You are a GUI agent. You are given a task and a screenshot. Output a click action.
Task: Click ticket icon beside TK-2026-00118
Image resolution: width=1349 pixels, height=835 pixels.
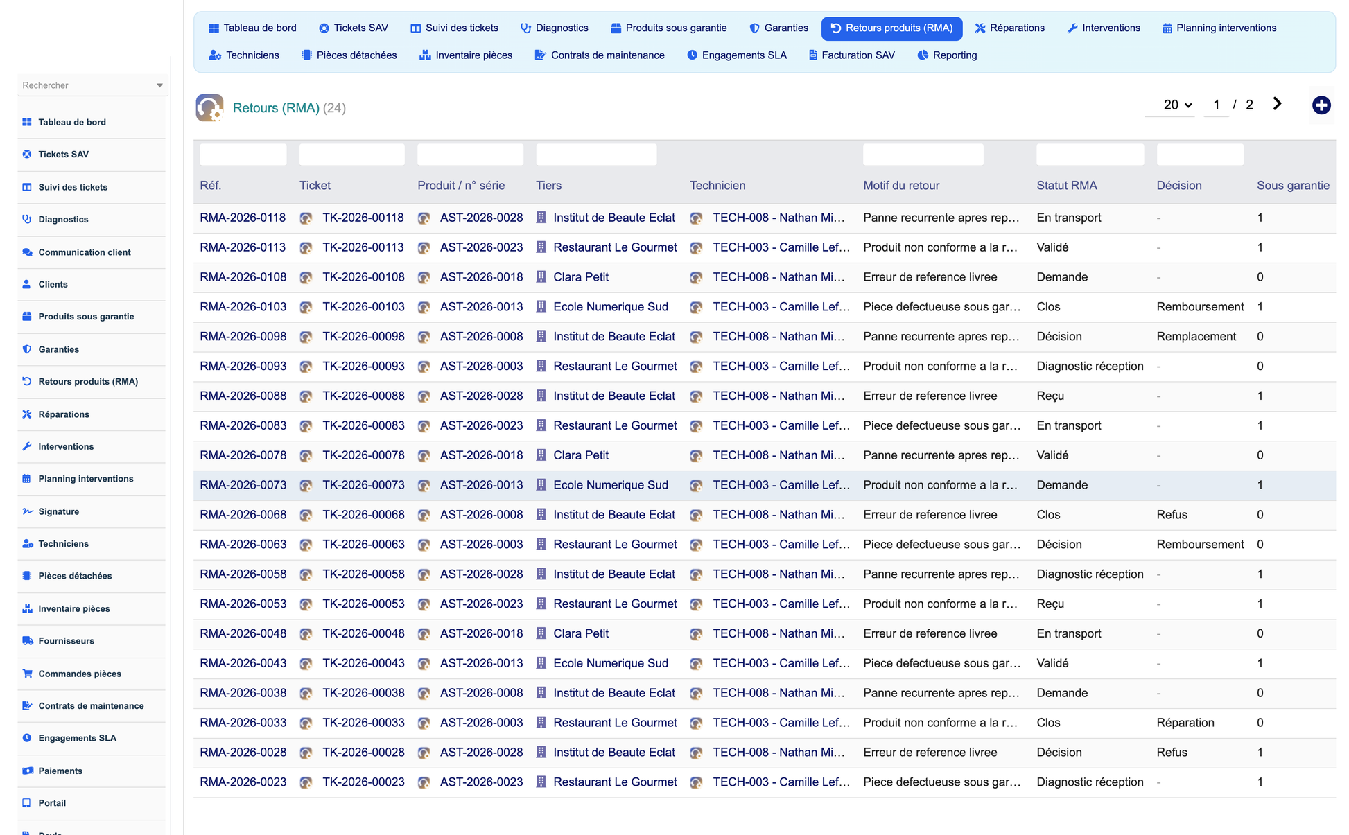(x=306, y=218)
